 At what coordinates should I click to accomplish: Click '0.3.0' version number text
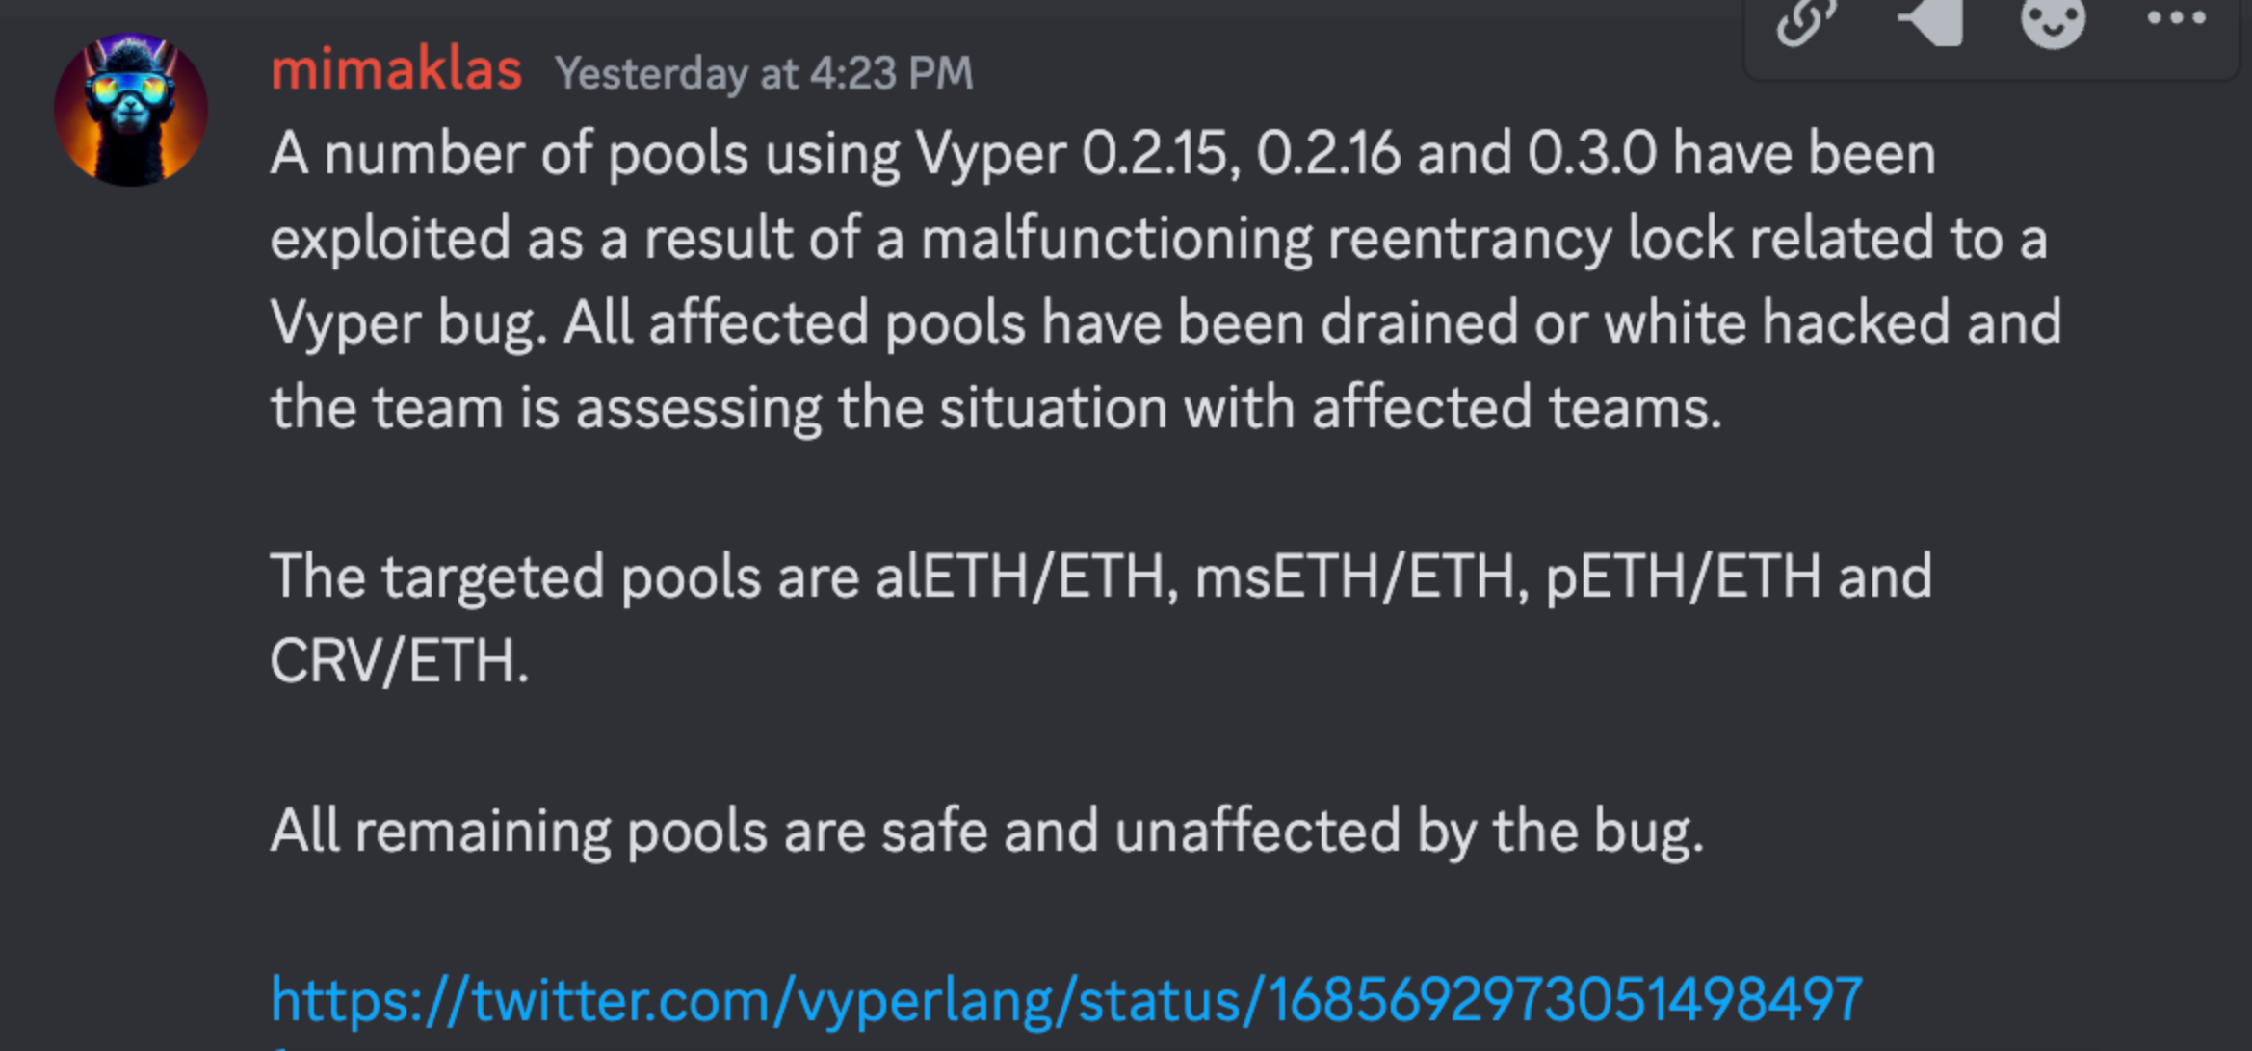[1591, 154]
